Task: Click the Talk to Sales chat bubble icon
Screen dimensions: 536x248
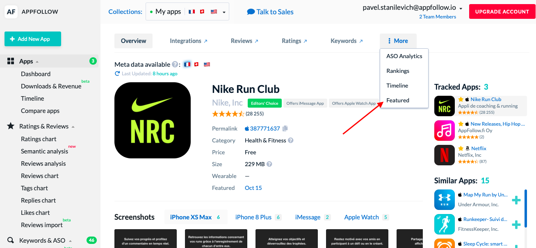Action: click(x=251, y=12)
